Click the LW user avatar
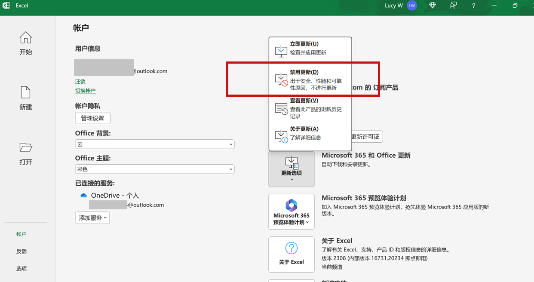The image size is (534, 282). [x=412, y=6]
